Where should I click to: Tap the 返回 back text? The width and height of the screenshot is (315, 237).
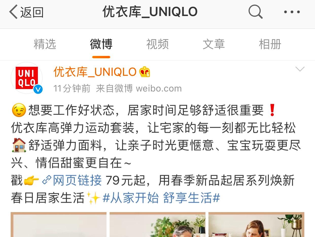[x=32, y=12]
